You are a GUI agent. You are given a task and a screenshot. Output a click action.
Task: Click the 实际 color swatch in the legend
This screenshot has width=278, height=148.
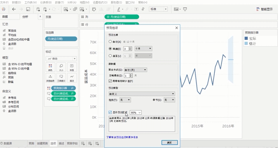point(246,39)
